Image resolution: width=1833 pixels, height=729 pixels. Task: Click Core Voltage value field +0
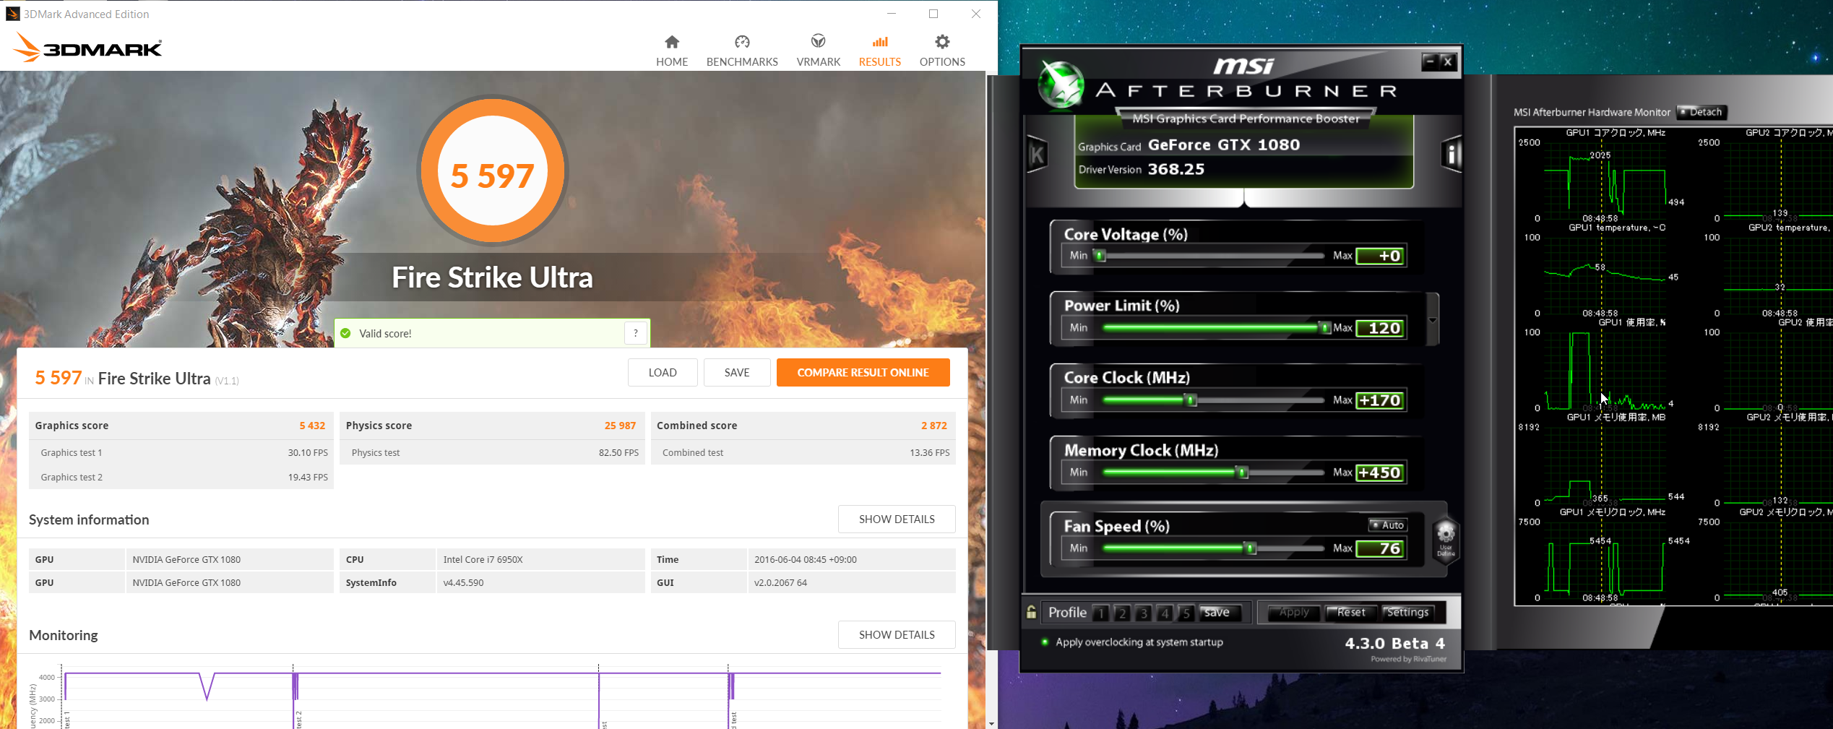click(1380, 256)
